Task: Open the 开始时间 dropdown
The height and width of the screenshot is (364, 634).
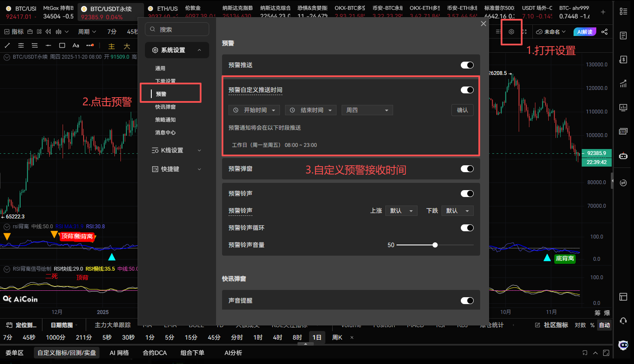Action: tap(255, 110)
